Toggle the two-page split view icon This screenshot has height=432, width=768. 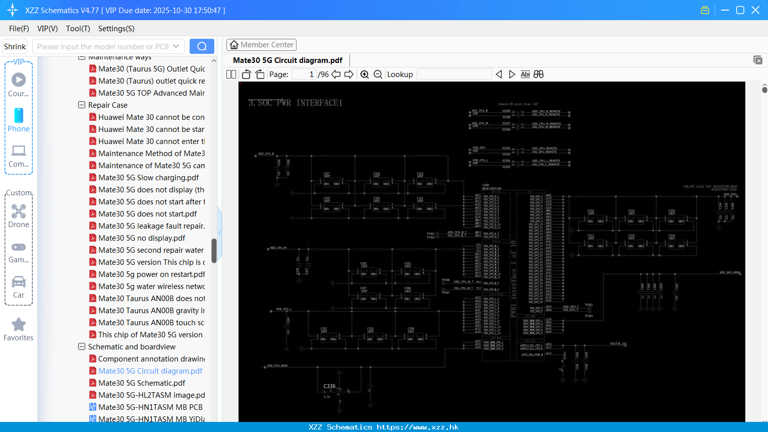231,74
